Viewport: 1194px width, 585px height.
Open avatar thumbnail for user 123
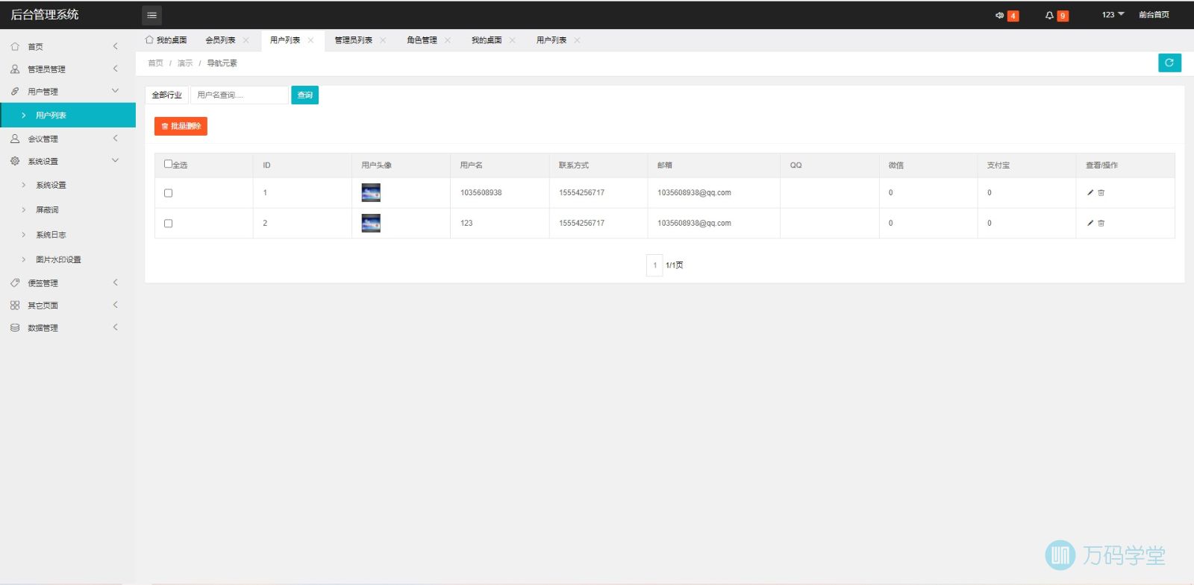point(371,223)
